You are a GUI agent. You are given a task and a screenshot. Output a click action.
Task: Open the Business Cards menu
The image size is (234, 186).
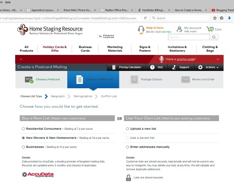[x=85, y=49]
